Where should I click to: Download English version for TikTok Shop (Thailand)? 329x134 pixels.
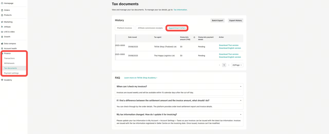pyautogui.click(x=230, y=48)
